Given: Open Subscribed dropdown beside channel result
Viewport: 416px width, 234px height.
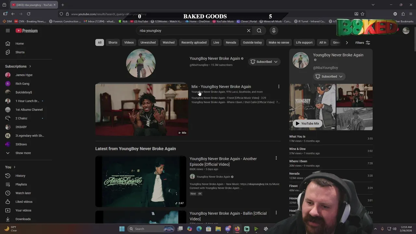Looking at the screenshot, I should pyautogui.click(x=264, y=62).
